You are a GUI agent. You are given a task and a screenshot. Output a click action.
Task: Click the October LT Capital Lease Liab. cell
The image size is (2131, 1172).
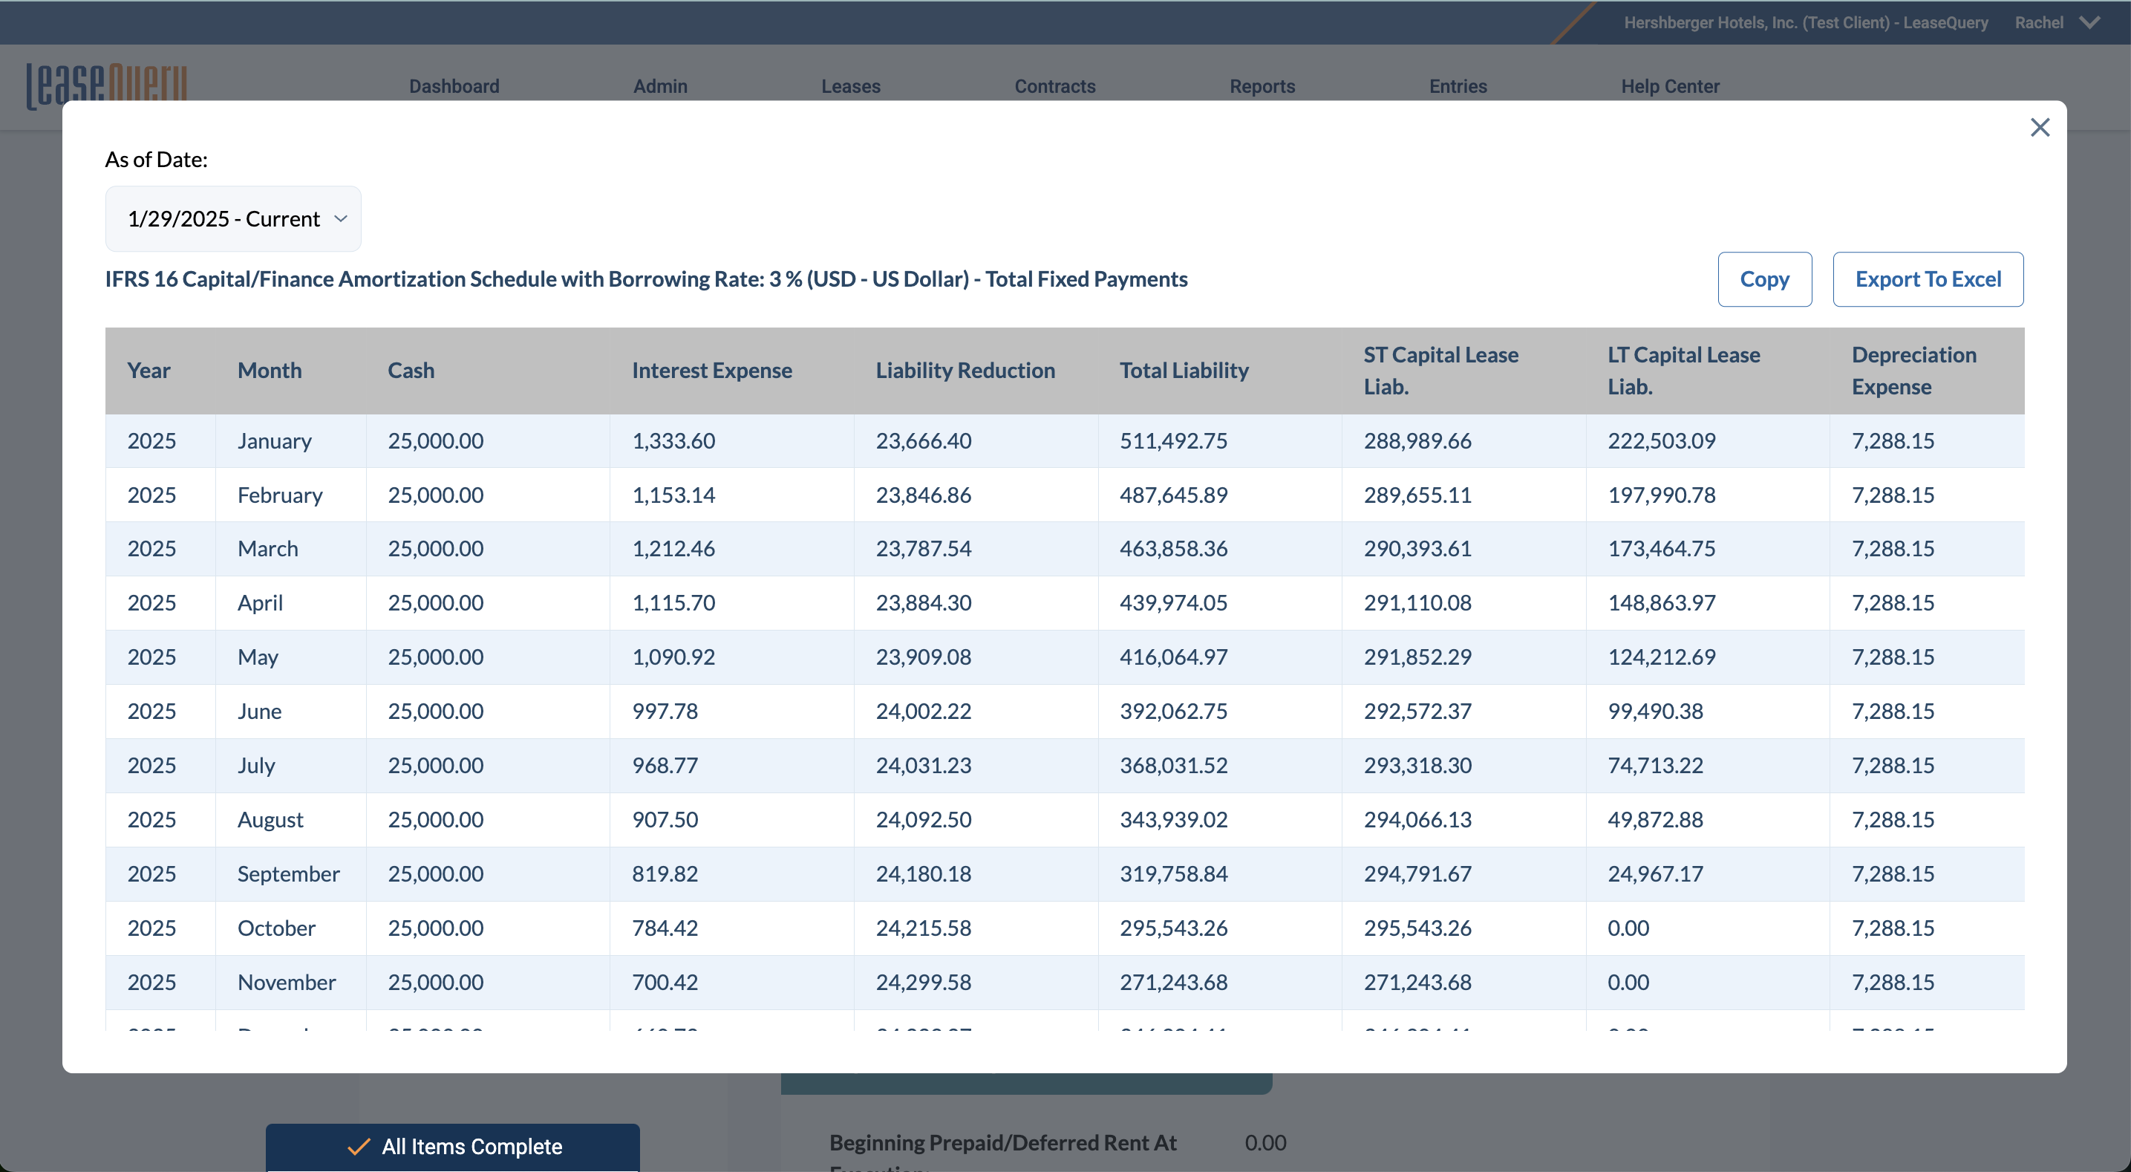tap(1627, 928)
